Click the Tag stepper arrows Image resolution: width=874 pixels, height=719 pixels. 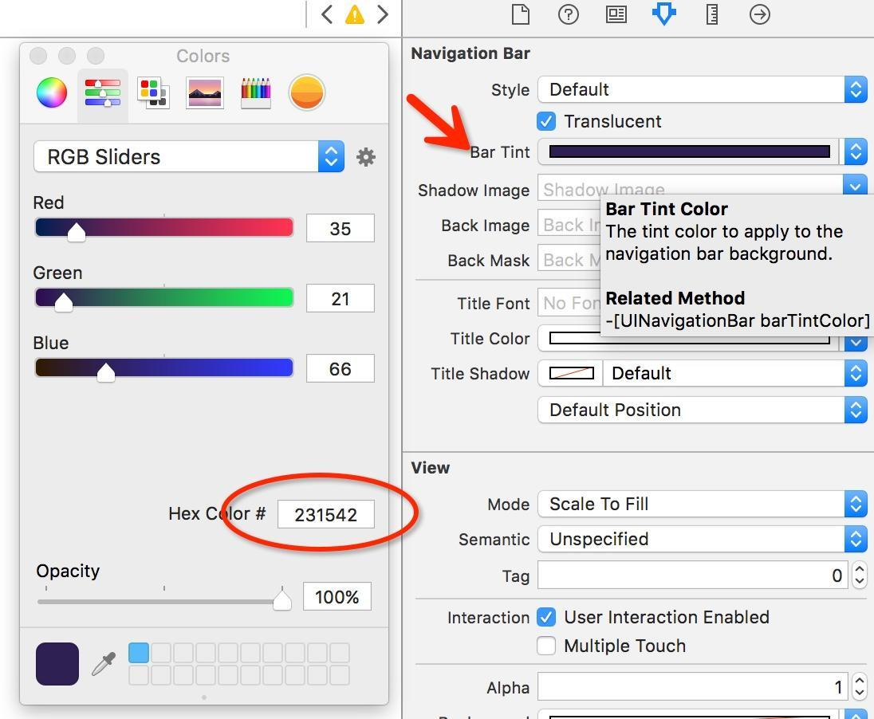(860, 576)
